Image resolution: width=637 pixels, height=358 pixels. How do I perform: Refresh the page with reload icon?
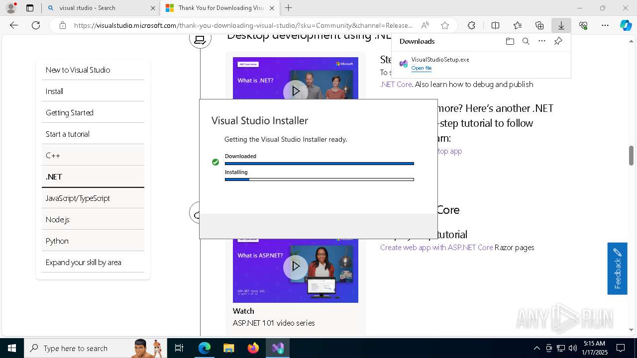[x=36, y=25]
